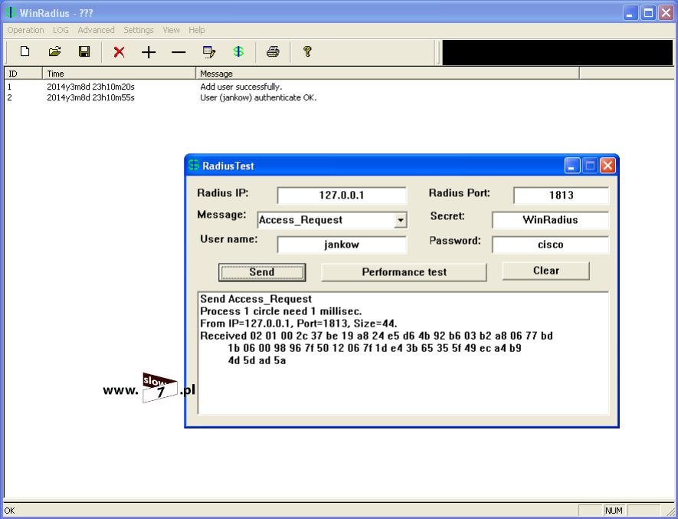Click the timestamp '2014y3m8d 23h10m55s'
The height and width of the screenshot is (519, 678).
click(90, 98)
